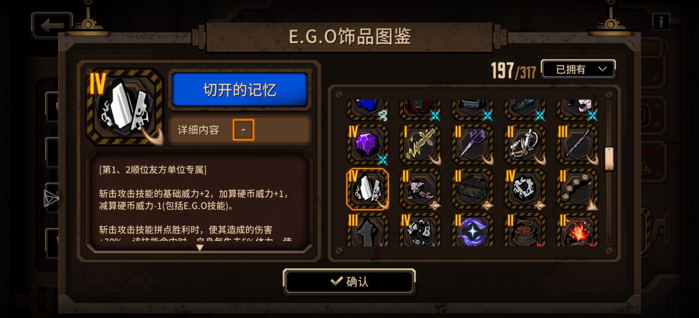Select the brown dripping pot gift
Viewport: 699px width, 318px height.
point(525,230)
